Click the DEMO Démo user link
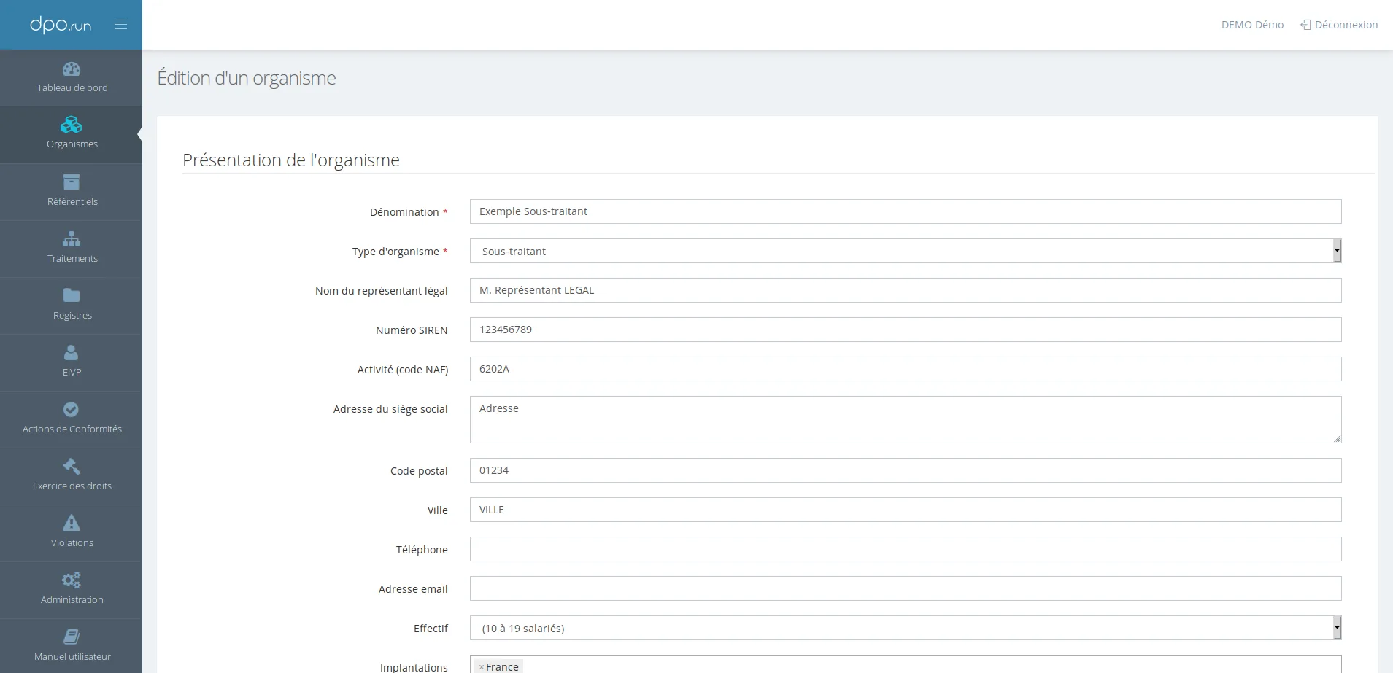The image size is (1393, 673). (1252, 25)
